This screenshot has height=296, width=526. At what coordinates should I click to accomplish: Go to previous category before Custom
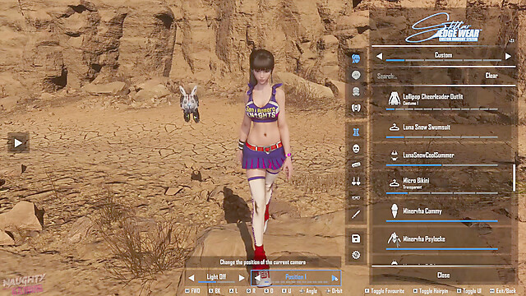(380, 57)
